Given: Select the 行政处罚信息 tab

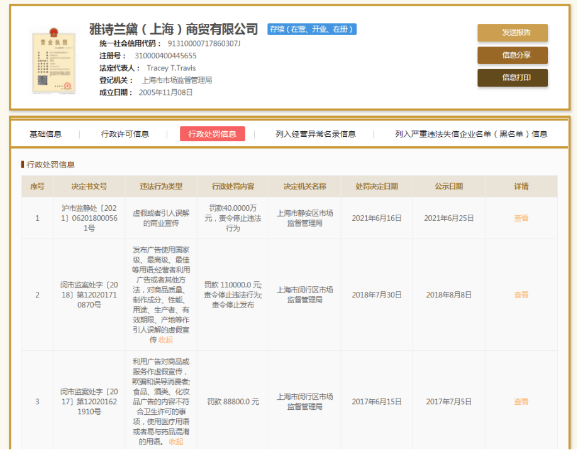Looking at the screenshot, I should point(212,134).
